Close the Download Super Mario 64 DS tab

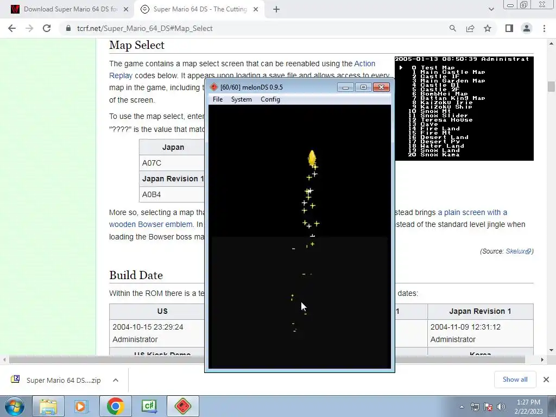click(x=126, y=10)
